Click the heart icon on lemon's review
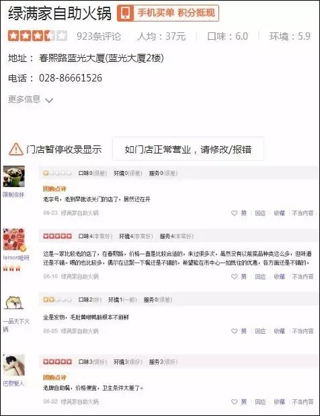Image resolution: width=320 pixels, height=416 pixels. pos(234,277)
